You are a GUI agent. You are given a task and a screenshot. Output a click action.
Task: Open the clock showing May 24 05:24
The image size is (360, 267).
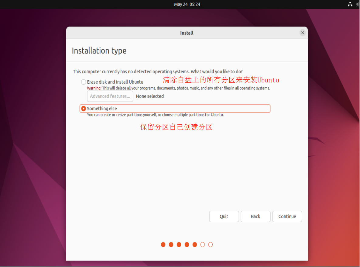pyautogui.click(x=187, y=4)
